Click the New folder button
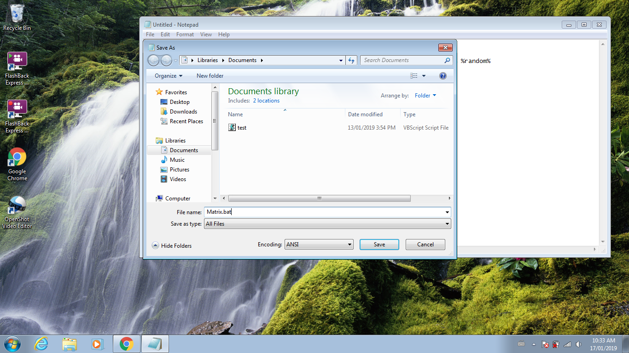The width and height of the screenshot is (629, 353). click(x=210, y=75)
